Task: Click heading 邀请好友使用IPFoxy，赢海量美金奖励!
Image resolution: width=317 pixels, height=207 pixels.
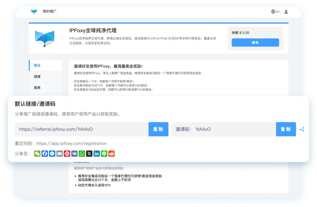Action: coord(108,66)
